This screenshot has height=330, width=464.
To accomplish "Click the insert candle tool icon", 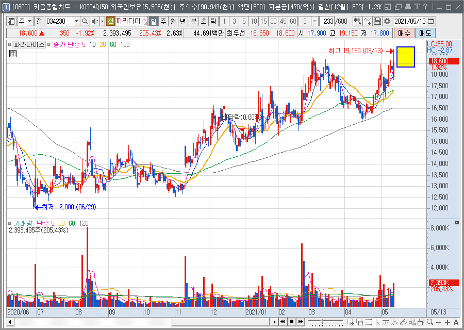I will 358,21.
